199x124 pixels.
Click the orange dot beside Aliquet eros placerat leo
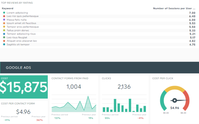tap(4, 41)
